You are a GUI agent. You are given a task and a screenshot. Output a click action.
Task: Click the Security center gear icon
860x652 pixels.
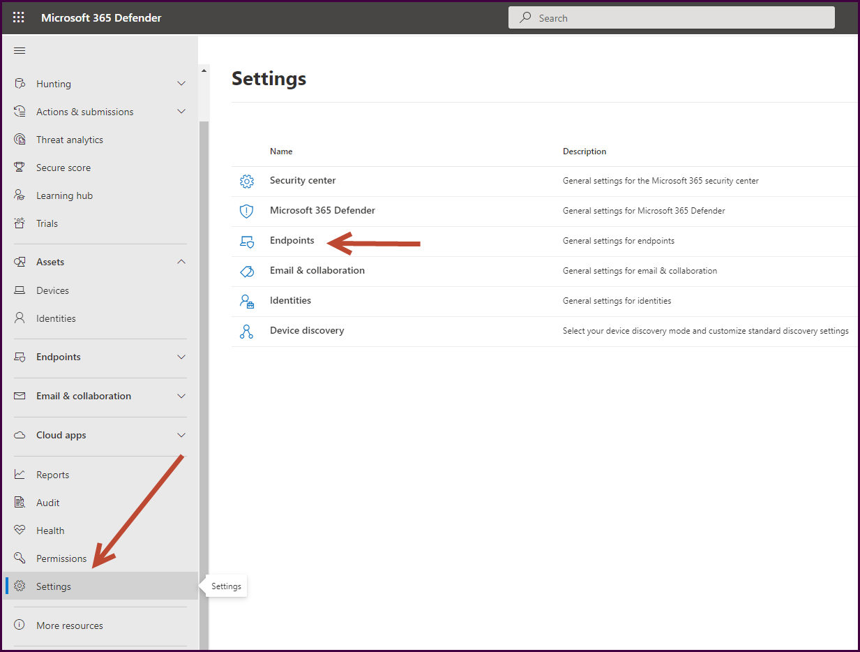click(246, 181)
